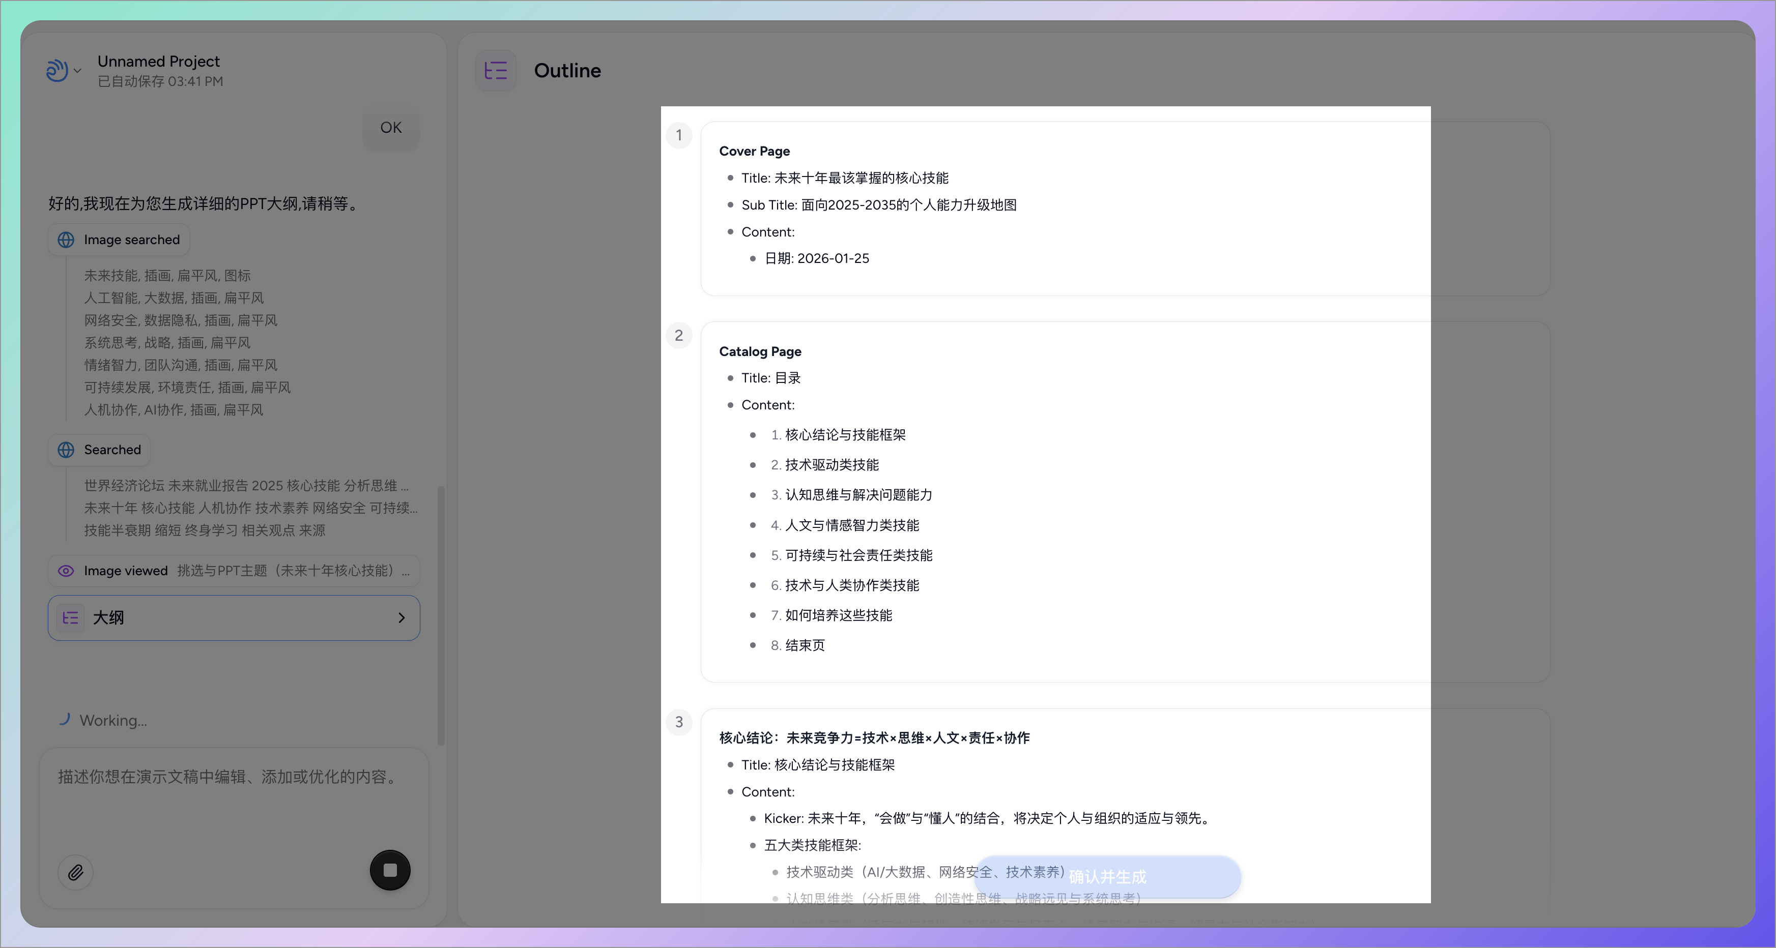Image resolution: width=1776 pixels, height=948 pixels.
Task: Select slide number 3 badge
Action: 678,722
